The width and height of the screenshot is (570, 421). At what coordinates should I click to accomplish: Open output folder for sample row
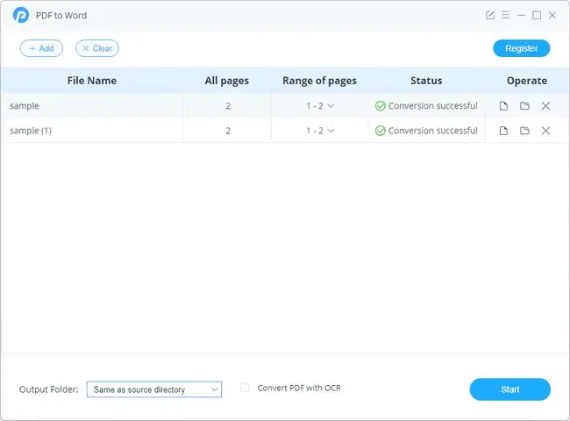point(524,106)
